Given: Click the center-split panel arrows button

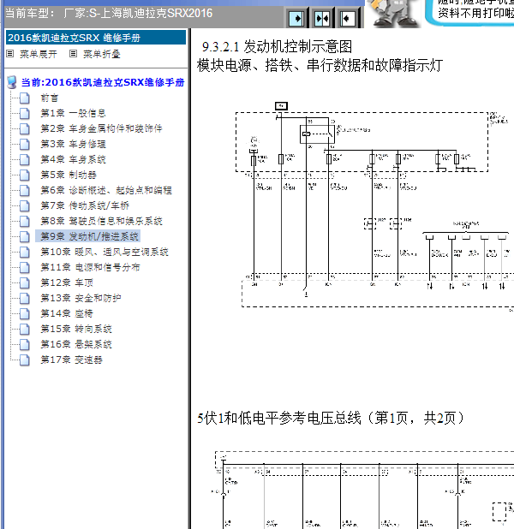Looking at the screenshot, I should coord(322,18).
